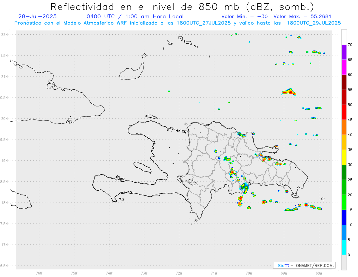The image size is (358, 277).
Task: Select the purple 65–70 dBZ color bar segment
Action: click(x=344, y=52)
